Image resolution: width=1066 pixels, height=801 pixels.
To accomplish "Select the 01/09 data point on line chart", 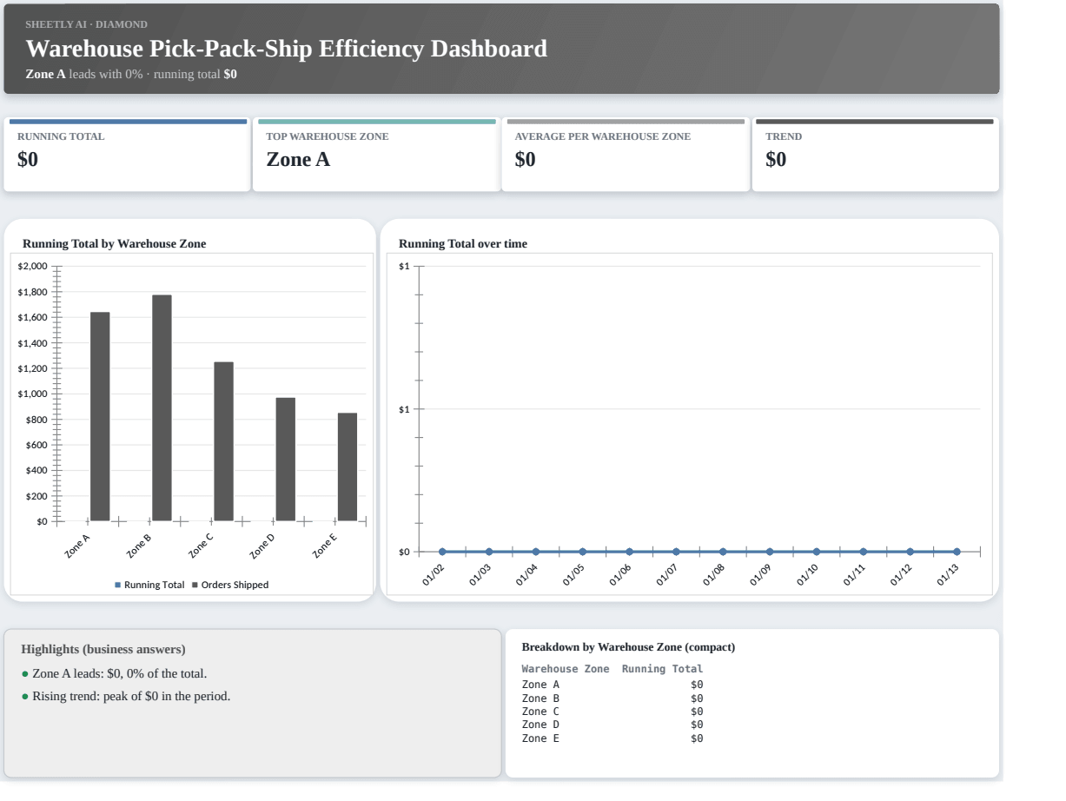I will (x=770, y=552).
